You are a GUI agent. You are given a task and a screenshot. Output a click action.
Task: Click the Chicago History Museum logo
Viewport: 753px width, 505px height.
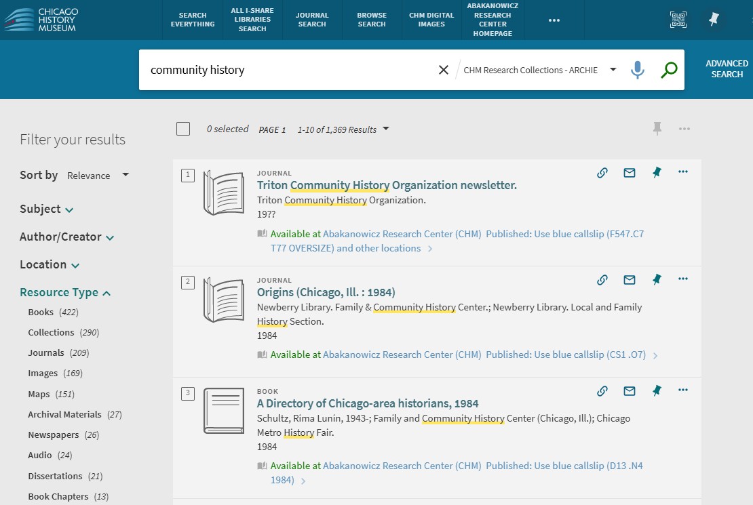tap(40, 20)
